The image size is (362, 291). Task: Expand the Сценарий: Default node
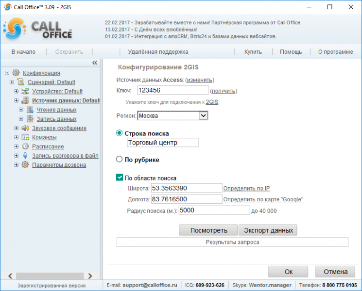click(12, 82)
